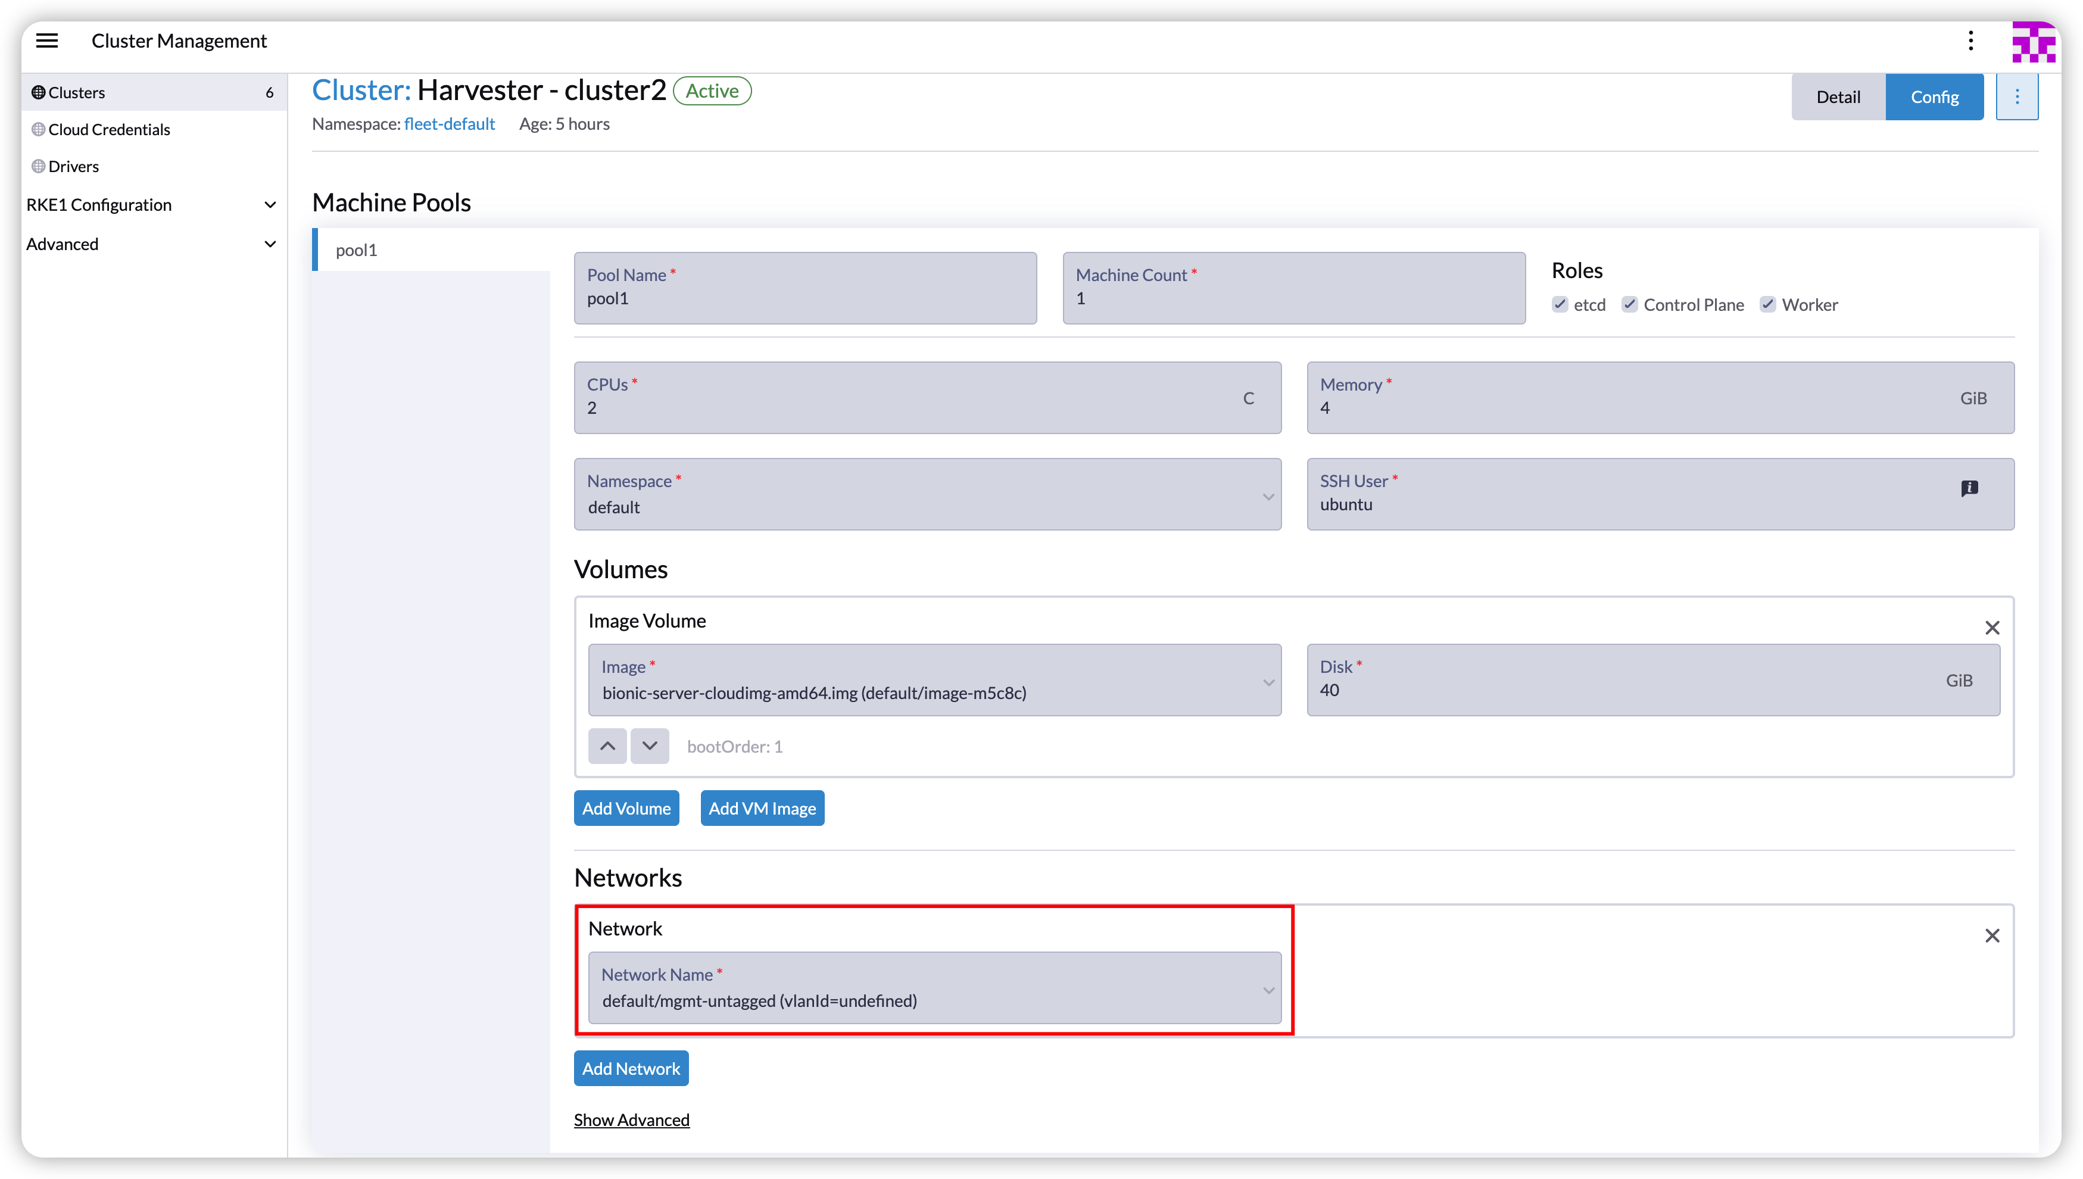The width and height of the screenshot is (2083, 1179).
Task: Click the Pool Name input field
Action: click(804, 288)
